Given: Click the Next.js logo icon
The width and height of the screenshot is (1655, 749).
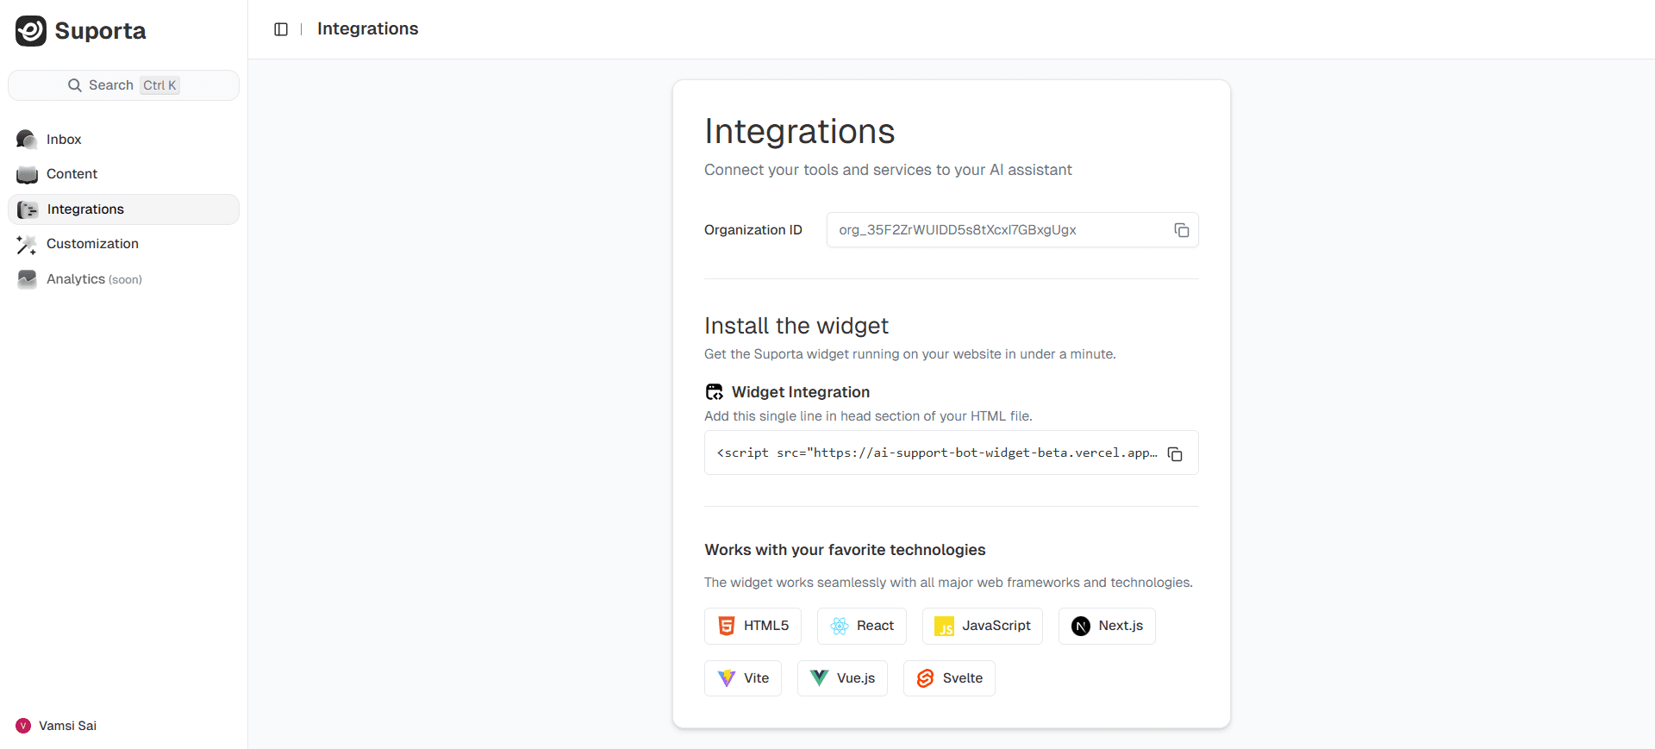Looking at the screenshot, I should click(1081, 627).
